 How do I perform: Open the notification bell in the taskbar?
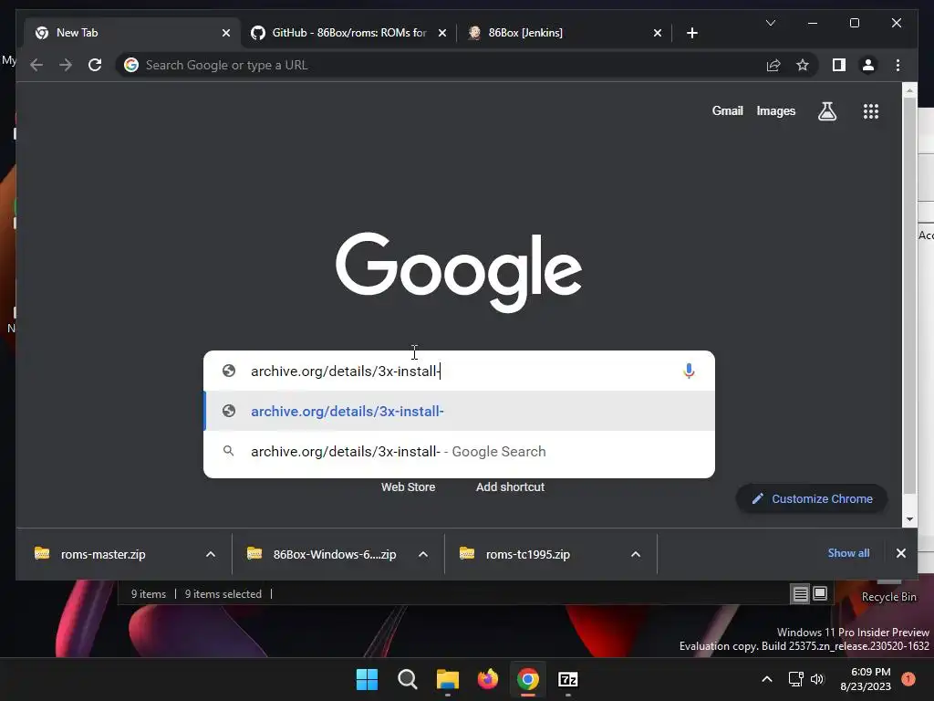coord(908,679)
